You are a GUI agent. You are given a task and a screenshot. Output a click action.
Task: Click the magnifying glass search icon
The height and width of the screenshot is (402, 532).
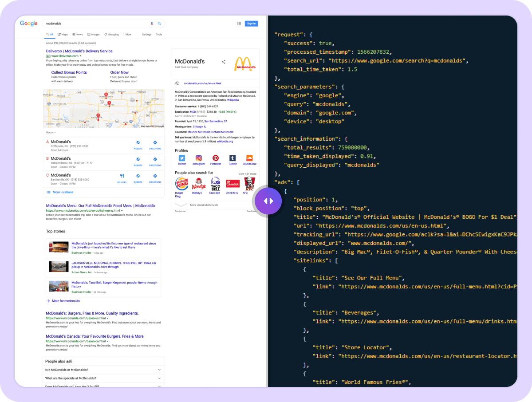(x=159, y=24)
